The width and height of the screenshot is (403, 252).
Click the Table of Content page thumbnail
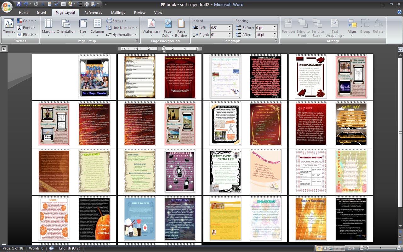(x=139, y=77)
